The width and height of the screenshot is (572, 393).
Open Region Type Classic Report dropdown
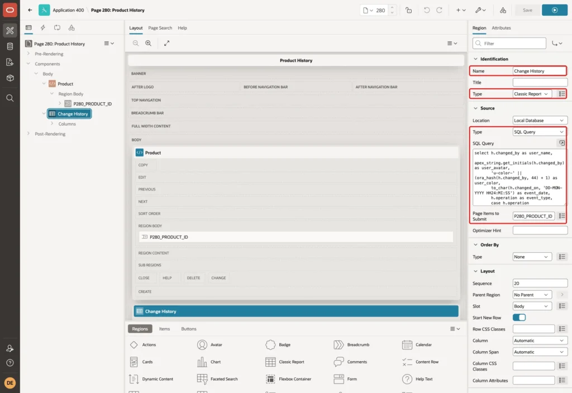pos(532,94)
